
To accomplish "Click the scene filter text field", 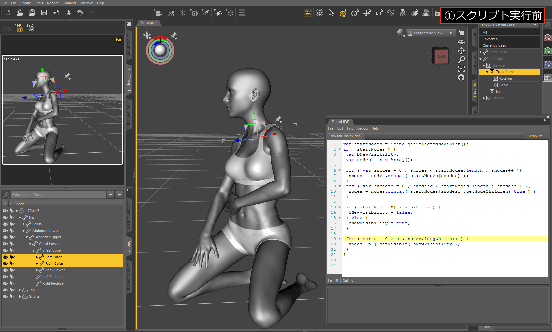I will click(58, 195).
